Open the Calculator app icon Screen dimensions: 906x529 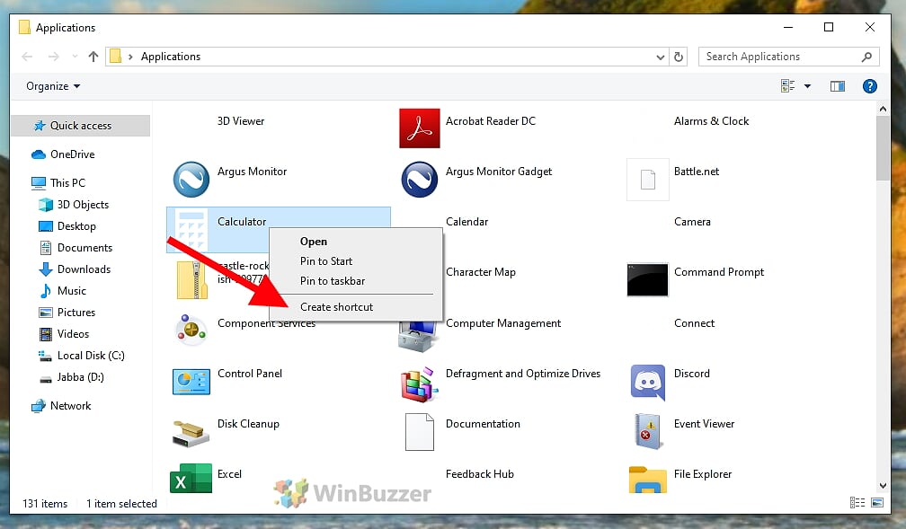pos(191,222)
